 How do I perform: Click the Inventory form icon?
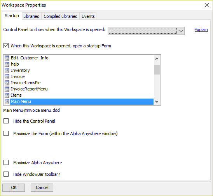pyautogui.click(x=7, y=70)
